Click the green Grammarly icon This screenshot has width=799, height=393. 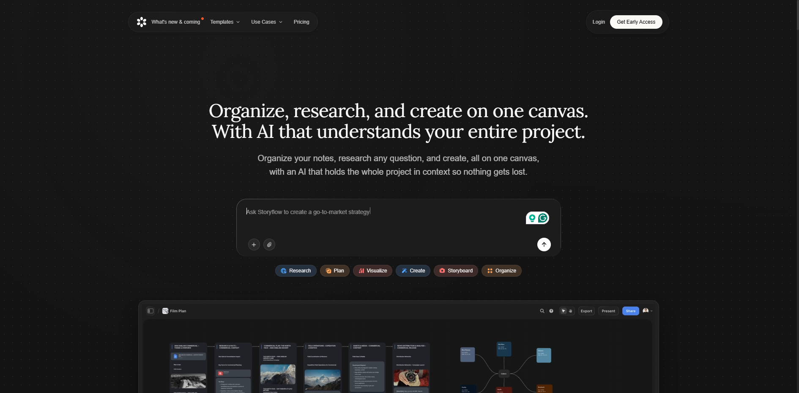click(543, 218)
